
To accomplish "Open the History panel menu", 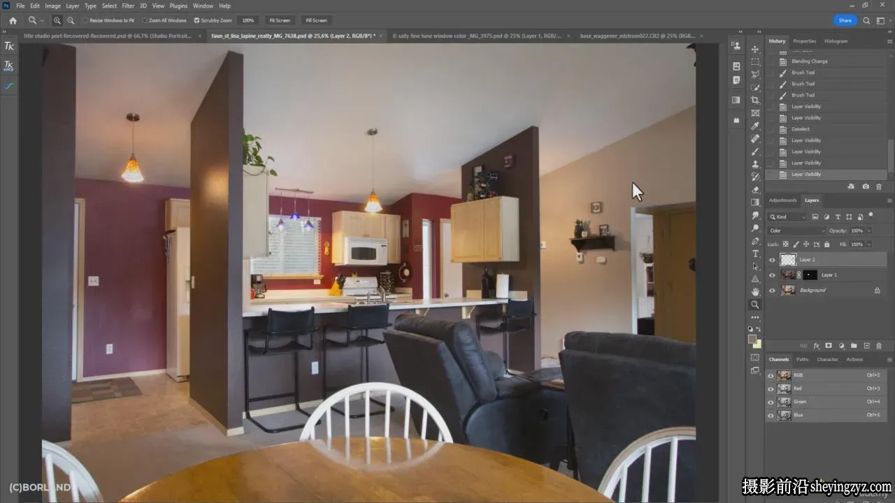I will [888, 41].
